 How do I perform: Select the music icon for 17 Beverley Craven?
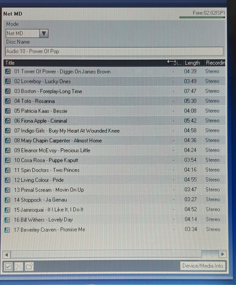tap(7, 230)
